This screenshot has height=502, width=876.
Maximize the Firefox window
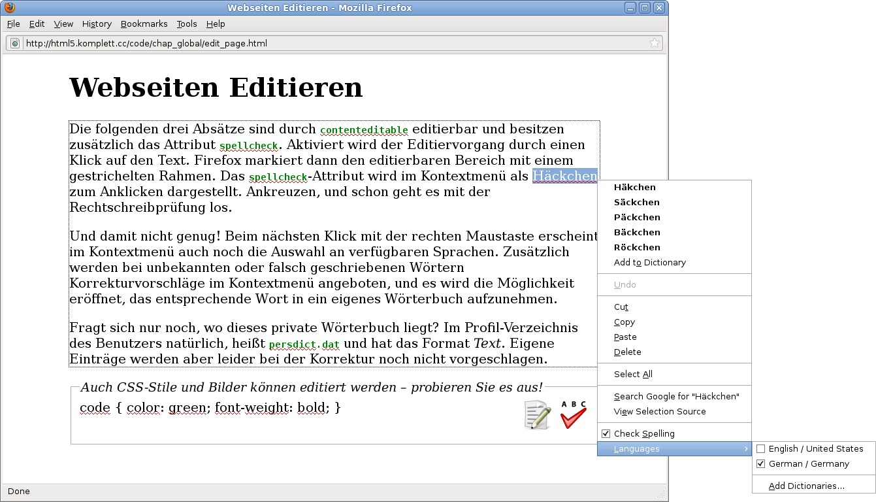645,8
